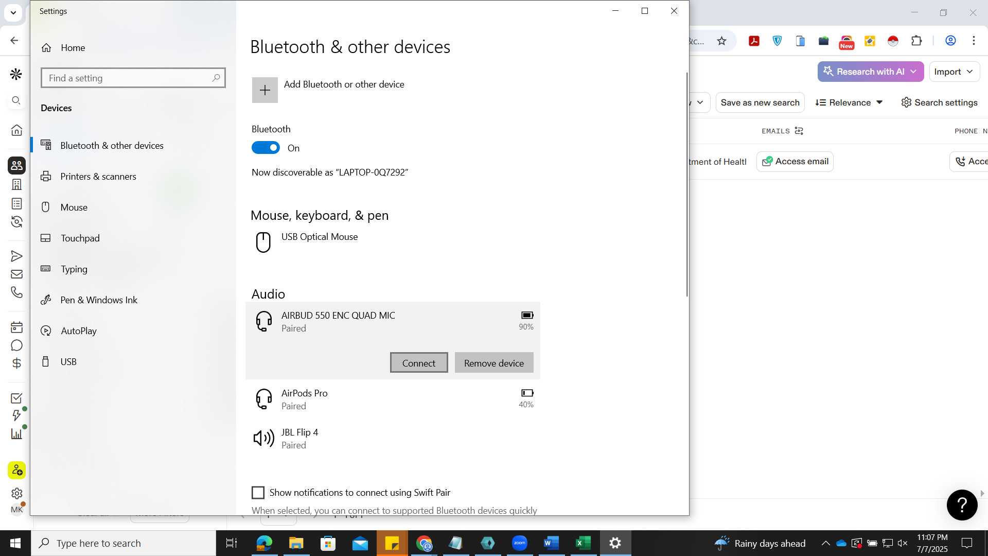Image resolution: width=988 pixels, height=556 pixels.
Task: Expand the tab list chevron at top-left
Action: [x=13, y=12]
